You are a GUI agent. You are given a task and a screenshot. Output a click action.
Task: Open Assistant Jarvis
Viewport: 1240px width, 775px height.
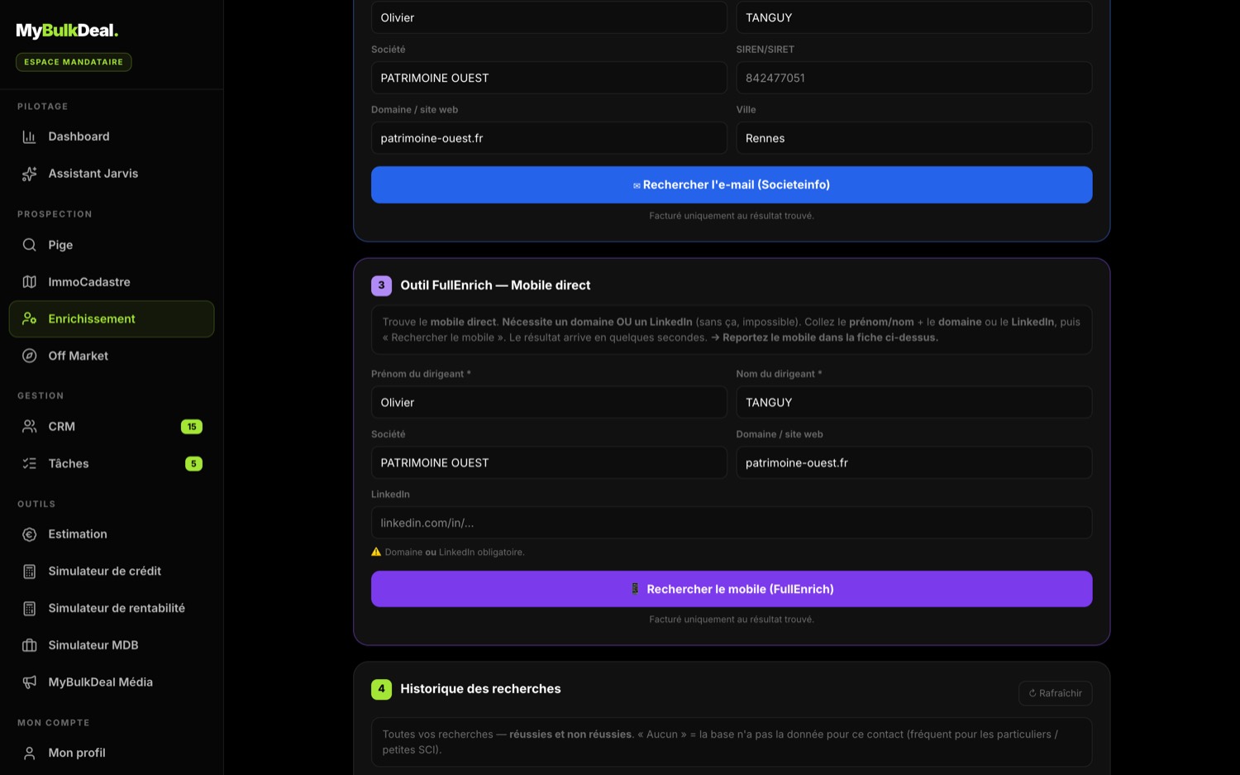tap(112, 174)
